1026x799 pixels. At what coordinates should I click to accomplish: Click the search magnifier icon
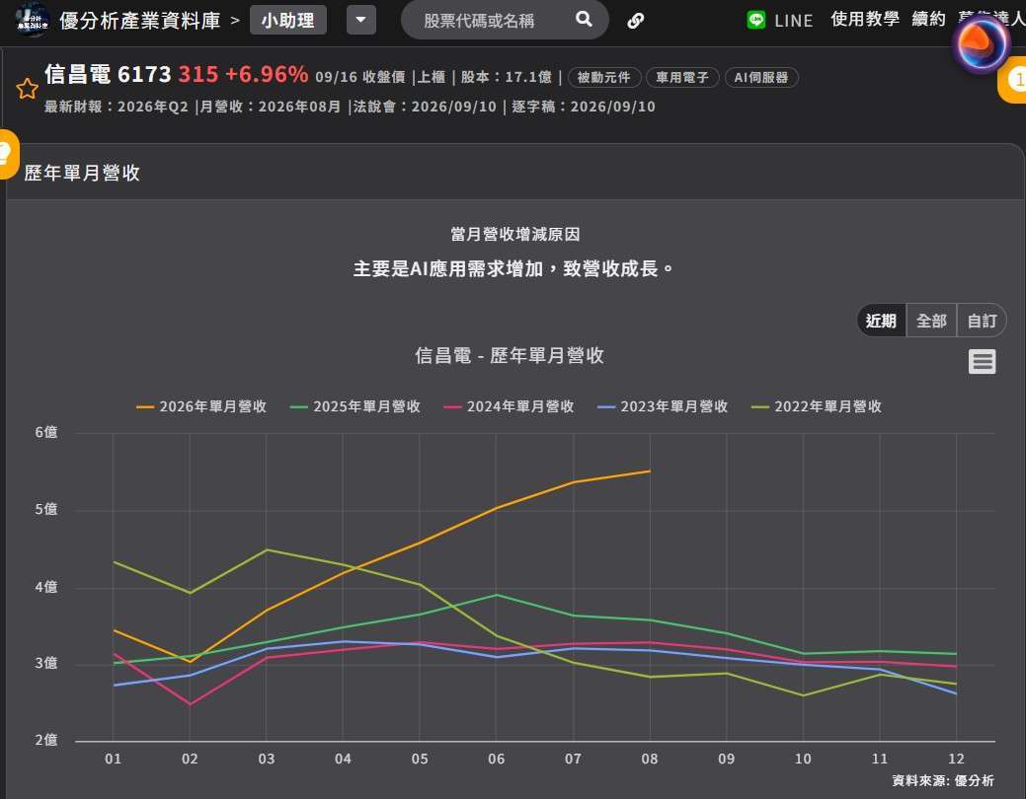(584, 20)
